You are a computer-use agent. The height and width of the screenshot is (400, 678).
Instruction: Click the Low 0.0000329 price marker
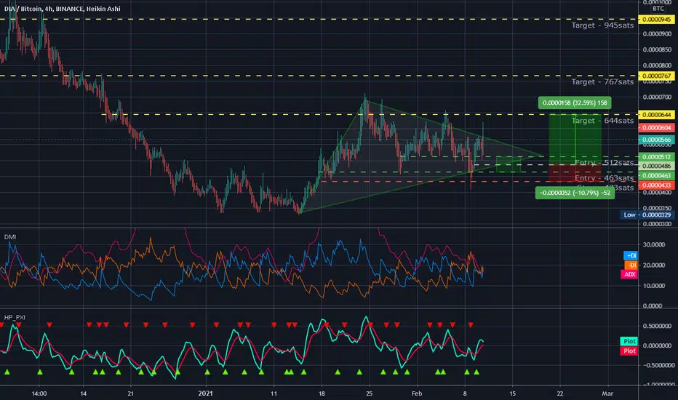pyautogui.click(x=647, y=215)
